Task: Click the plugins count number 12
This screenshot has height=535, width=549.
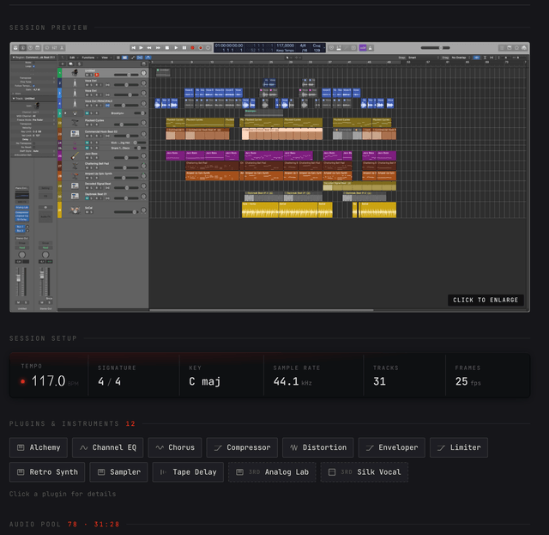Action: [130, 424]
